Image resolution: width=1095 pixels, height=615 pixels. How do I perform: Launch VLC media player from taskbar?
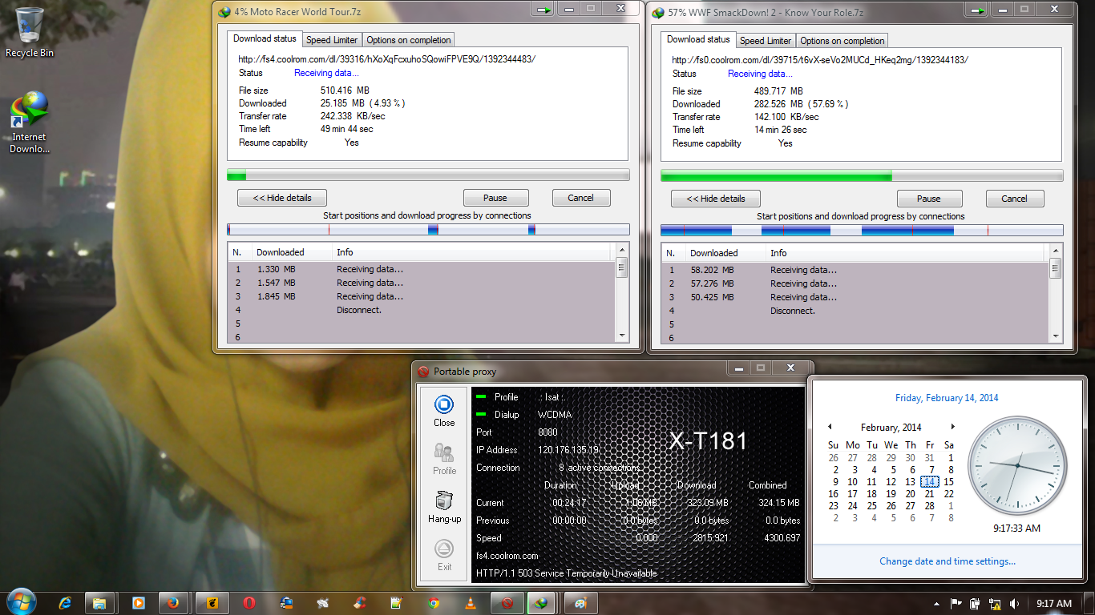tap(471, 603)
